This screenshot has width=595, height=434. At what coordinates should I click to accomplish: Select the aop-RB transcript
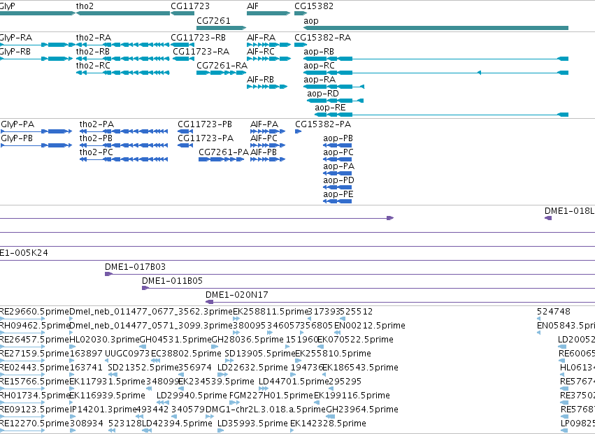tap(436, 59)
